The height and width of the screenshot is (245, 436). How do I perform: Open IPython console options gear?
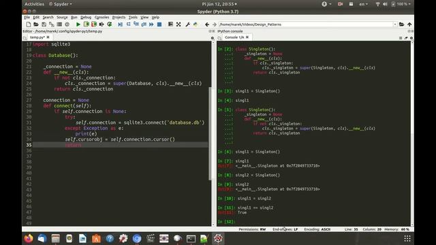pyautogui.click(x=411, y=38)
